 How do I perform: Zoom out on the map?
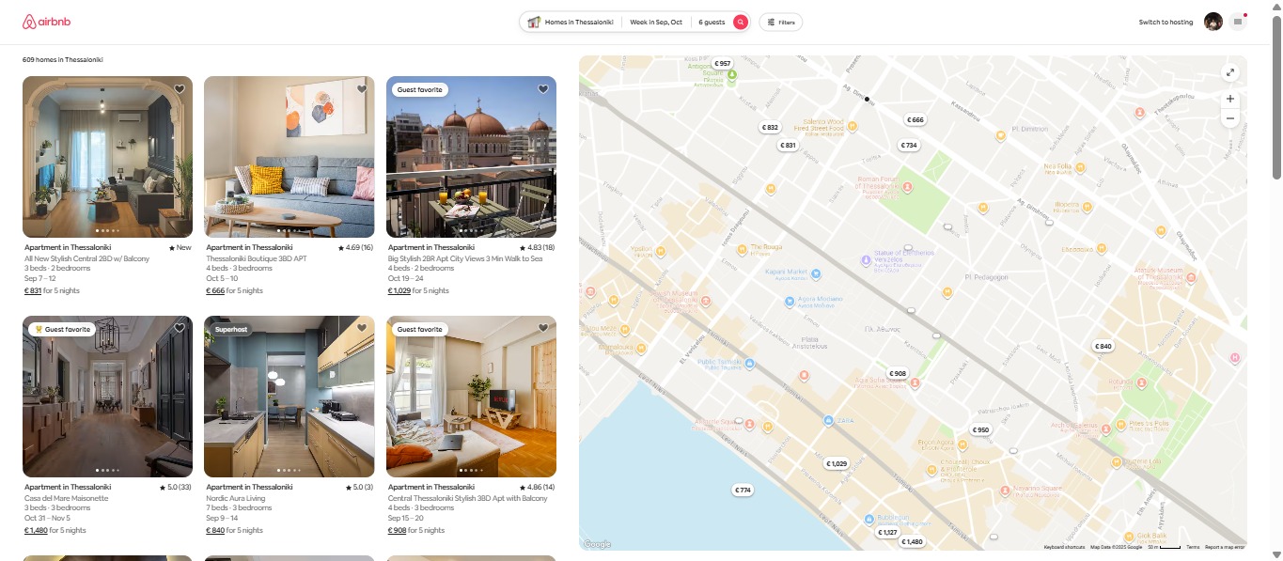[1229, 118]
